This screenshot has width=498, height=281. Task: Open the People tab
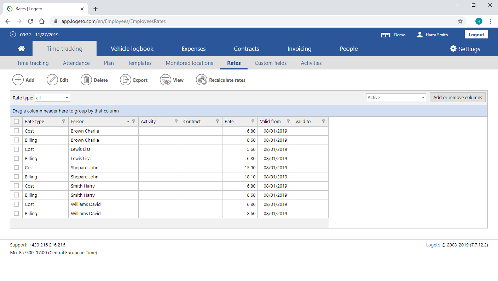349,49
